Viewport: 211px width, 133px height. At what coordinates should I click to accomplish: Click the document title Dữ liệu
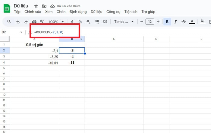[x=21, y=6]
